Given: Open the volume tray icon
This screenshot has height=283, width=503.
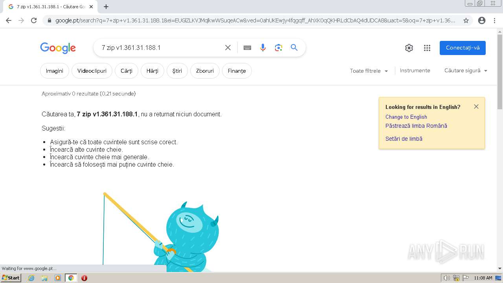Looking at the screenshot, I should click(x=447, y=278).
